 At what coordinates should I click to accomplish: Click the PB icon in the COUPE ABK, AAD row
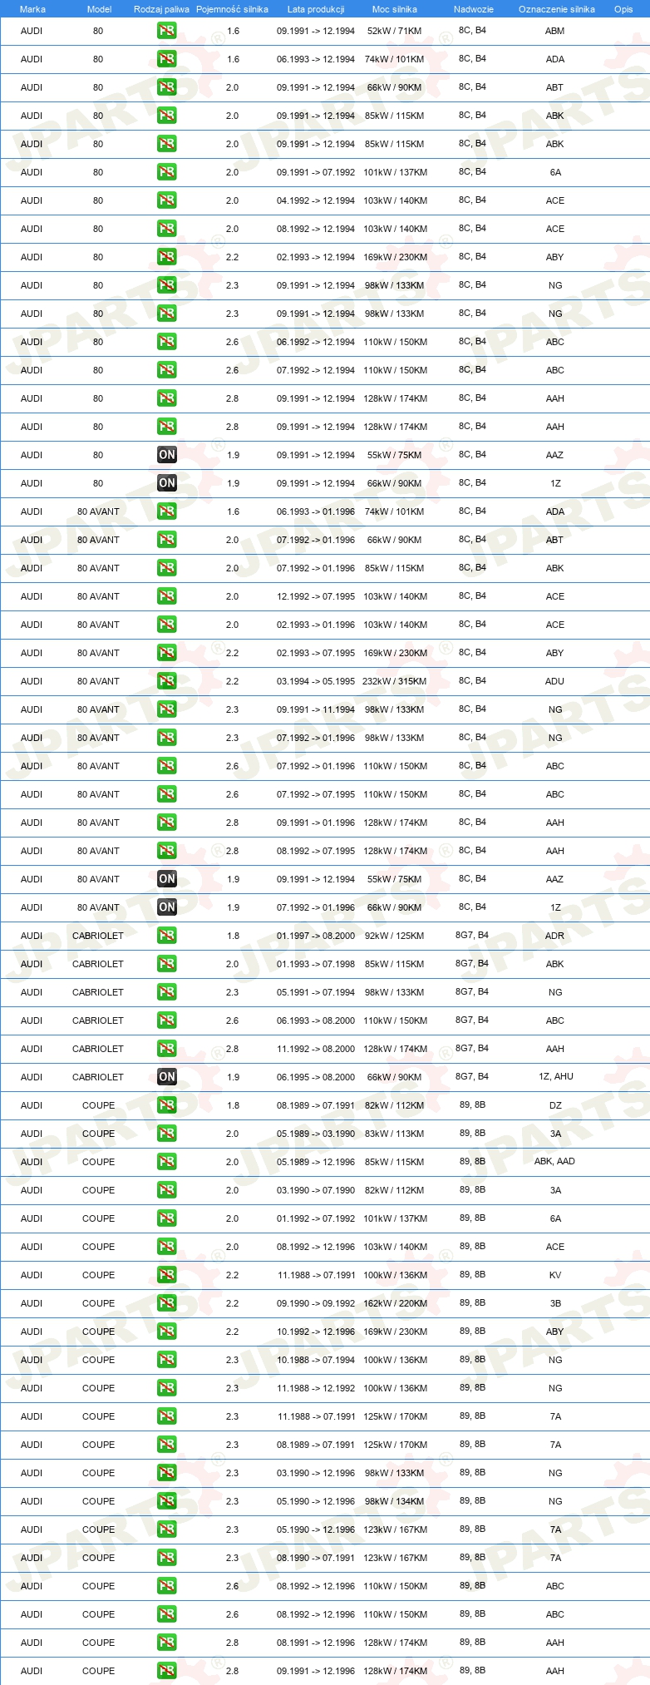[167, 1162]
